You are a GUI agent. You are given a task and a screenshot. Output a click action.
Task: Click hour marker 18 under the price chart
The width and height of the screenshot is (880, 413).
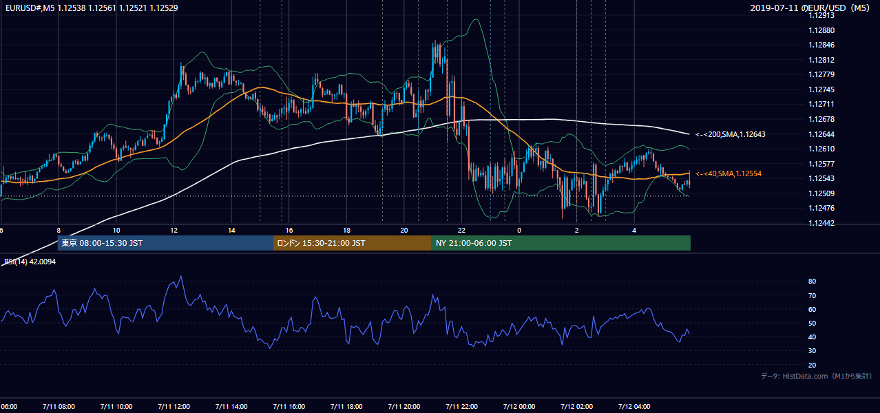(347, 231)
